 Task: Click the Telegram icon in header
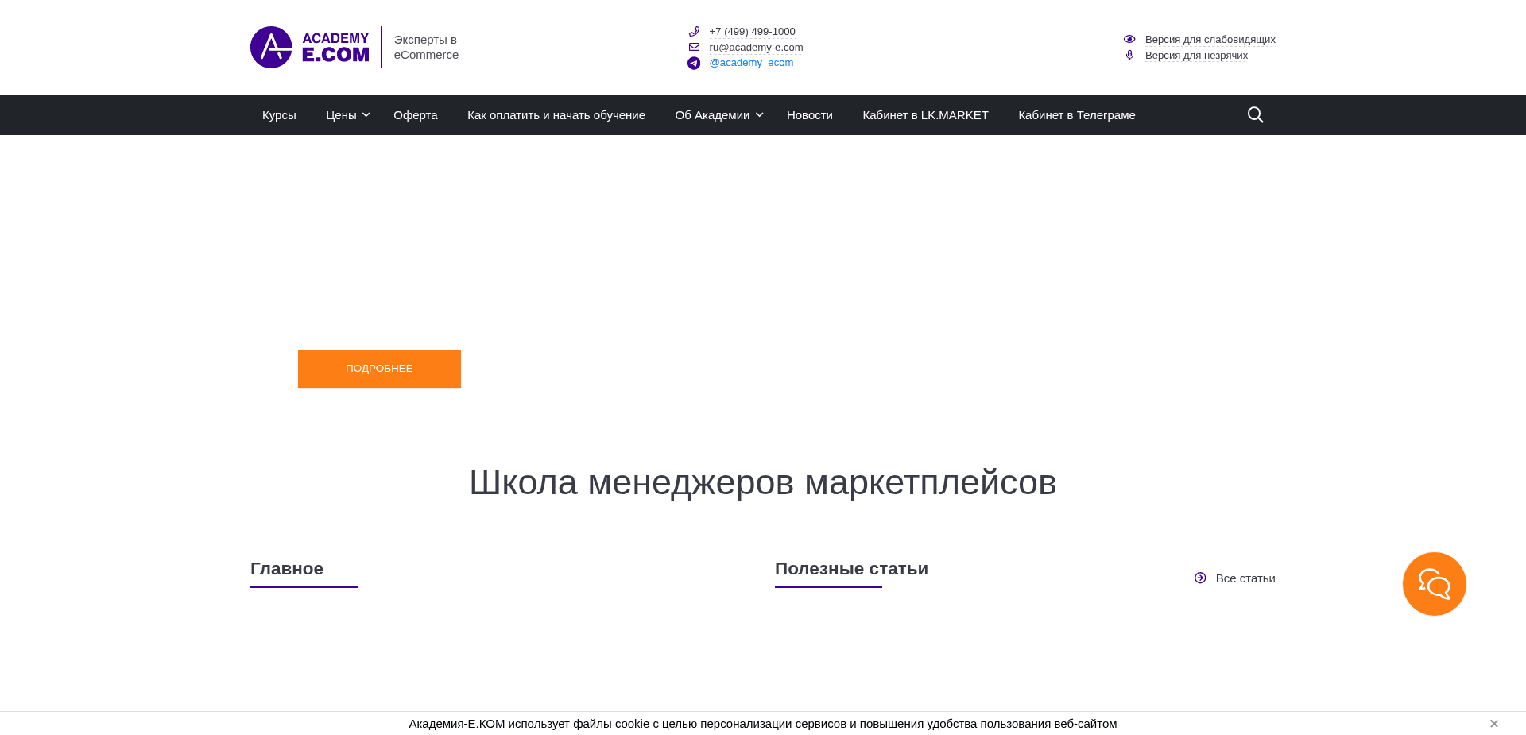point(693,63)
